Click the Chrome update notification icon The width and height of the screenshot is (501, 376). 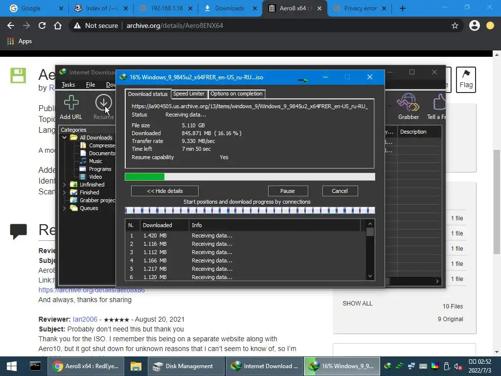click(x=490, y=25)
